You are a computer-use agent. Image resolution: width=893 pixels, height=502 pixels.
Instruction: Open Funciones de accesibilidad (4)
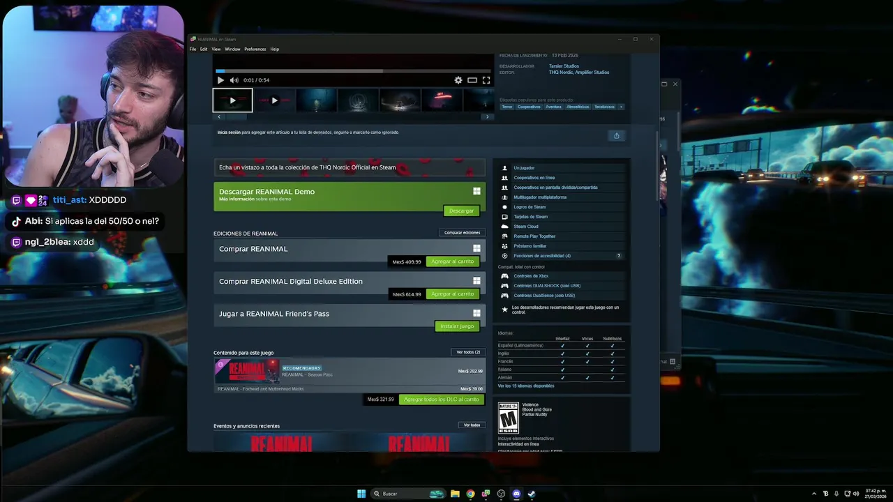click(542, 256)
